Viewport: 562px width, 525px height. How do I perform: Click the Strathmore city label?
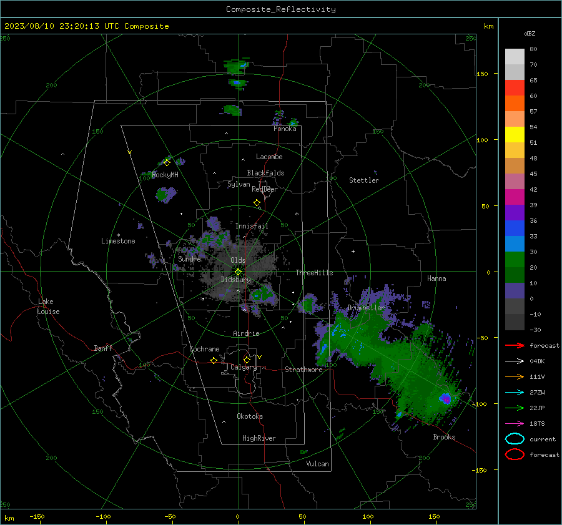point(303,370)
